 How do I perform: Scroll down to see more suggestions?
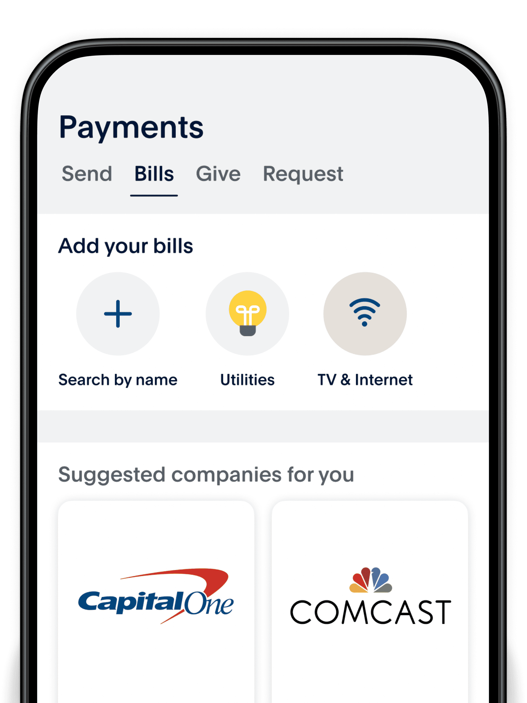coord(263,609)
